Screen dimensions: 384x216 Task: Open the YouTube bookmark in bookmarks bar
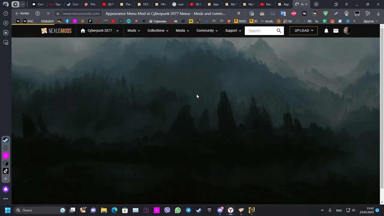(x=113, y=21)
